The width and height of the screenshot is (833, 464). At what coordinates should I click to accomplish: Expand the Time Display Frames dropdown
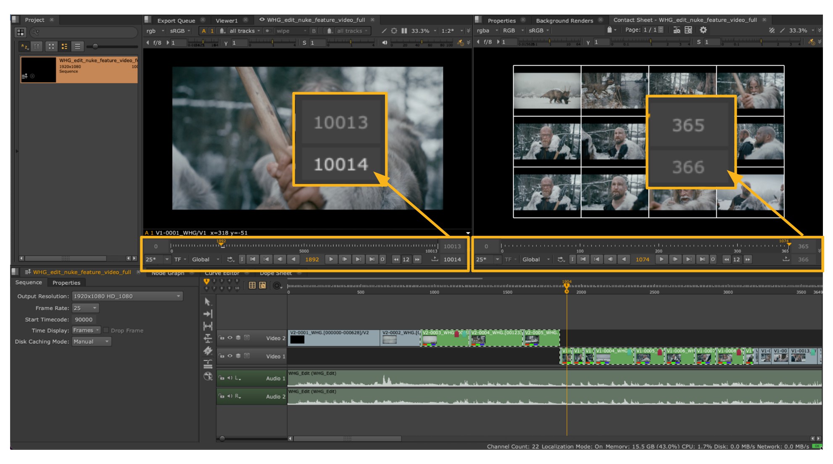tap(86, 330)
